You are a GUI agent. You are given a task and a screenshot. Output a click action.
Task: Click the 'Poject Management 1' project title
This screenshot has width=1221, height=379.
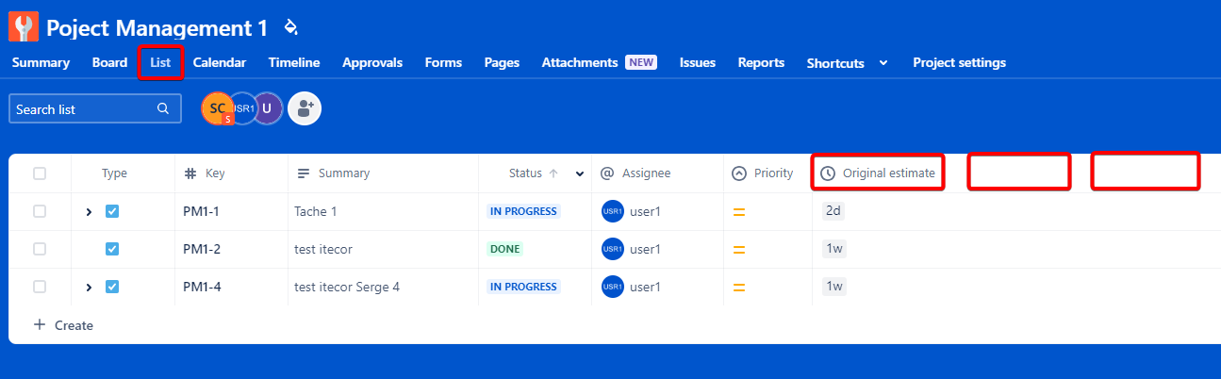157,27
